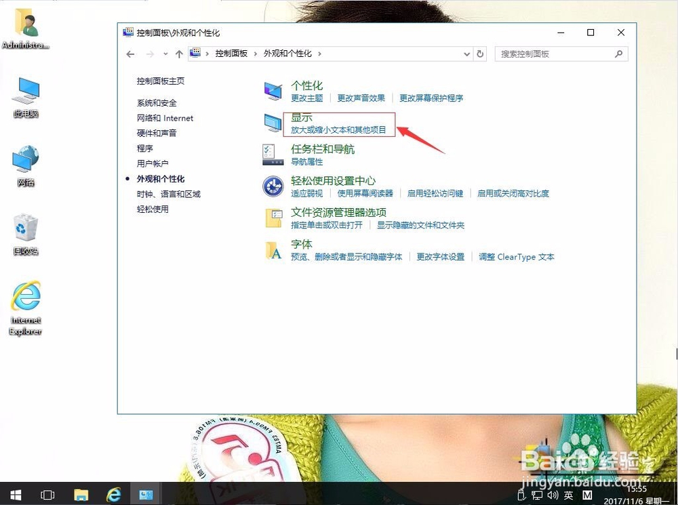
Task: Expand the chevron after 外观和个性化 in breadcrumb
Action: [x=319, y=54]
